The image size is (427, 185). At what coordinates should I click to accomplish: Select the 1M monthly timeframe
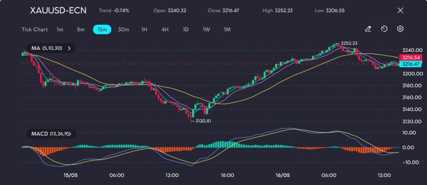coord(227,30)
